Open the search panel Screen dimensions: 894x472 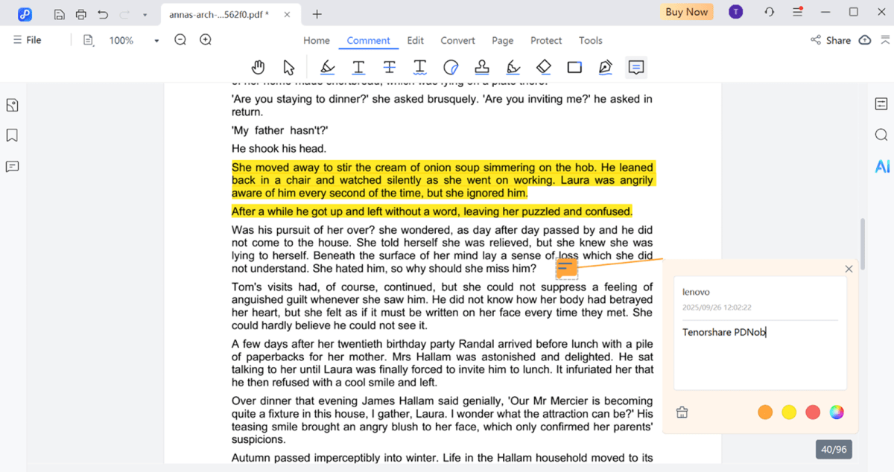tap(881, 135)
